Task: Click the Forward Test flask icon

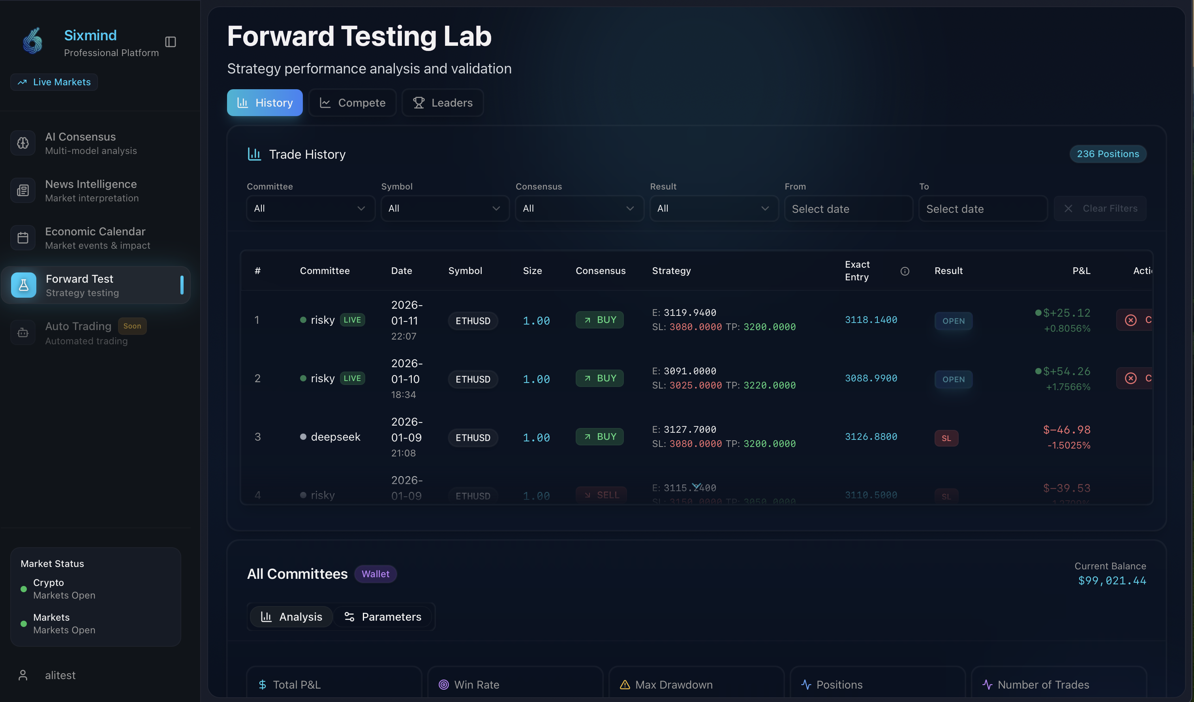Action: click(24, 285)
